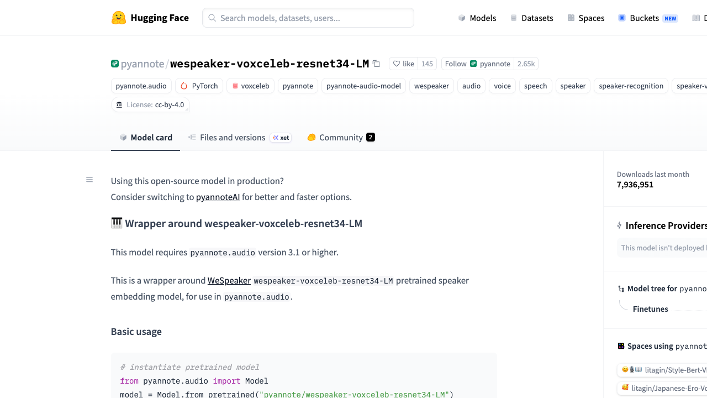
Task: Click the xet storage badge
Action: point(281,138)
